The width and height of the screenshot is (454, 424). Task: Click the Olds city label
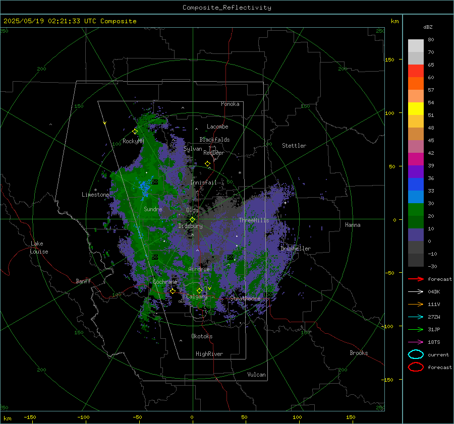click(192, 210)
